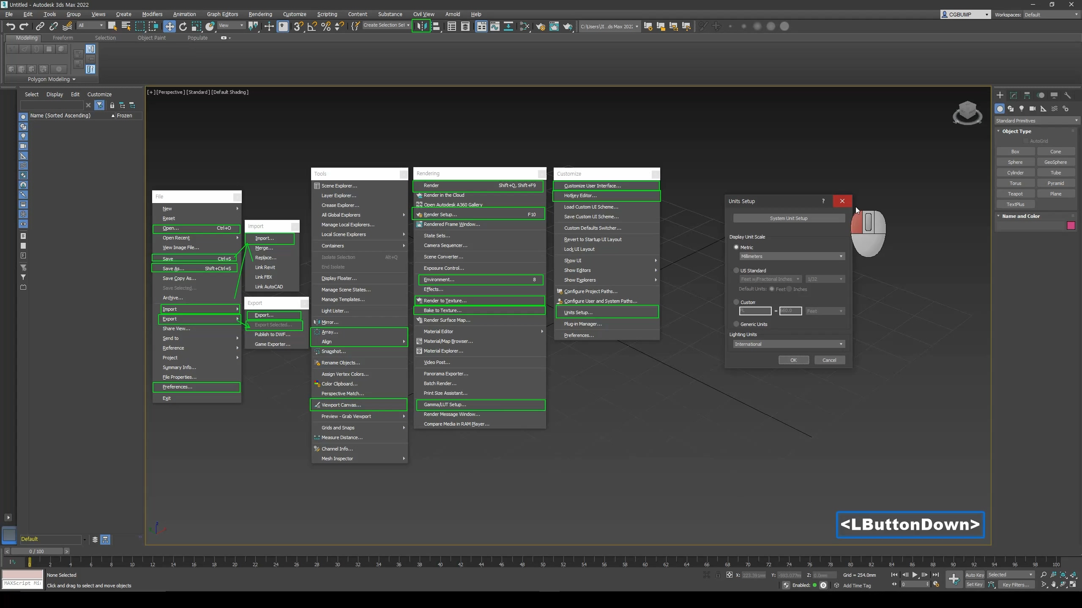Select the Move tool icon
1082x608 pixels.
(169, 26)
